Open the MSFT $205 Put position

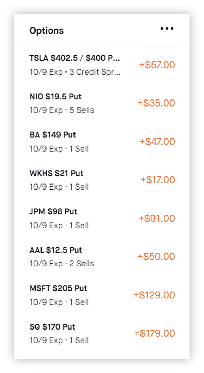click(58, 288)
